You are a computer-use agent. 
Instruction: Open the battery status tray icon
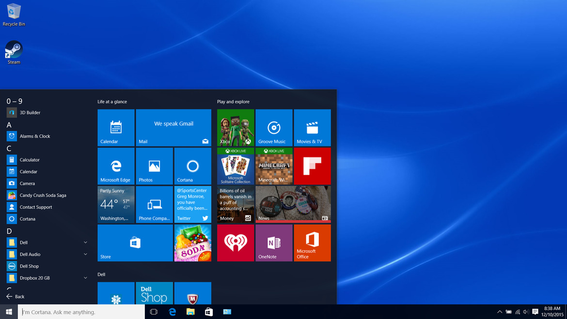click(x=508, y=312)
